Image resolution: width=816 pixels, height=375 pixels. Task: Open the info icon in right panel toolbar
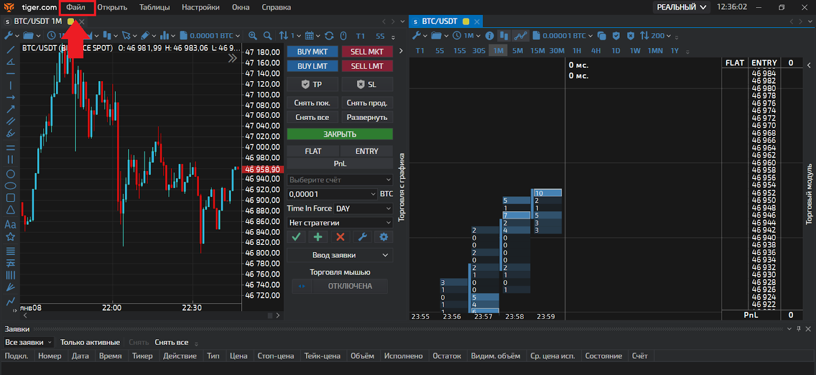click(490, 36)
